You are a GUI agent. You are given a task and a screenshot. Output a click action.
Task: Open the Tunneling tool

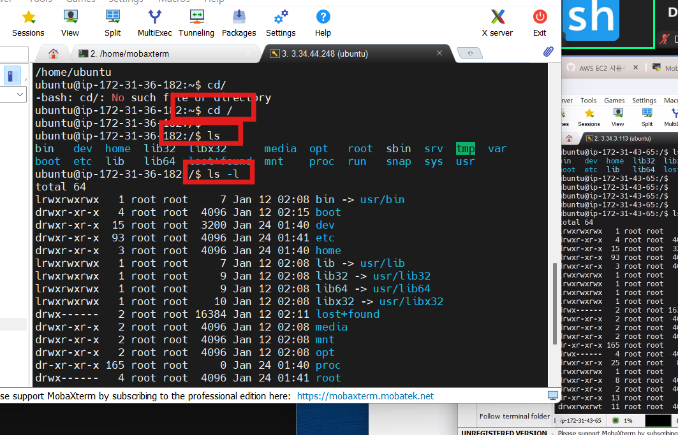[196, 24]
